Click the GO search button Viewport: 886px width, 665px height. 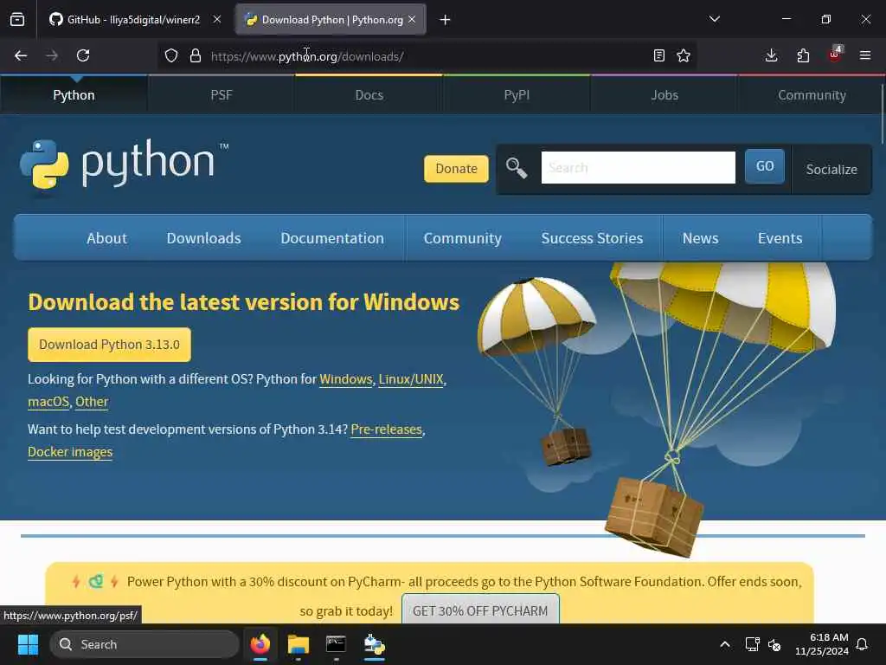click(x=765, y=166)
